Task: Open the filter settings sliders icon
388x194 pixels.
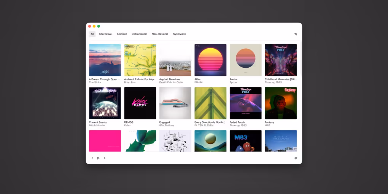Action: click(296, 34)
